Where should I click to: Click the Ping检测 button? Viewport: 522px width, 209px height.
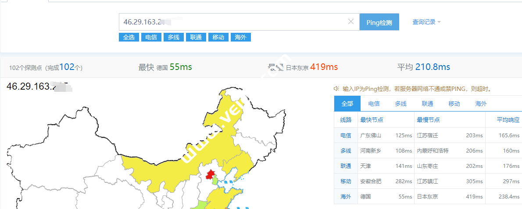379,22
